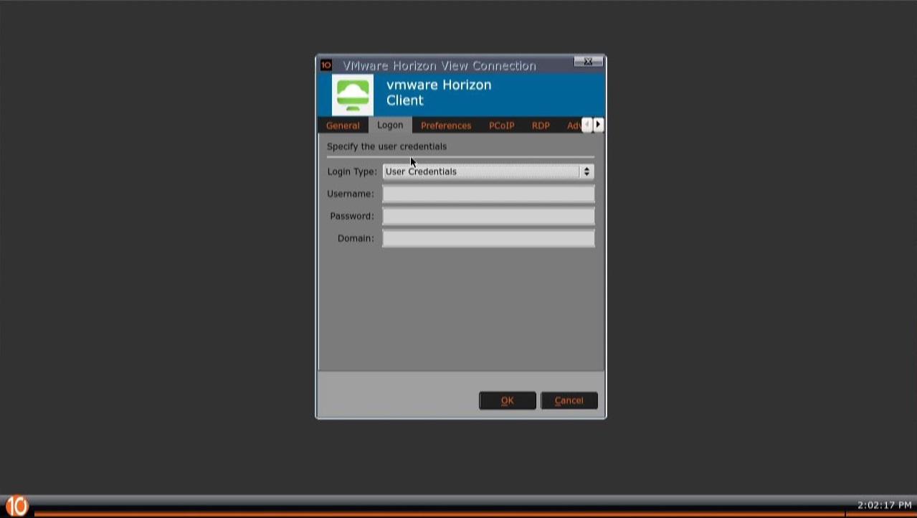The width and height of the screenshot is (917, 518).
Task: Click the taskbar clock showing 2:02:17 PM
Action: coord(885,505)
